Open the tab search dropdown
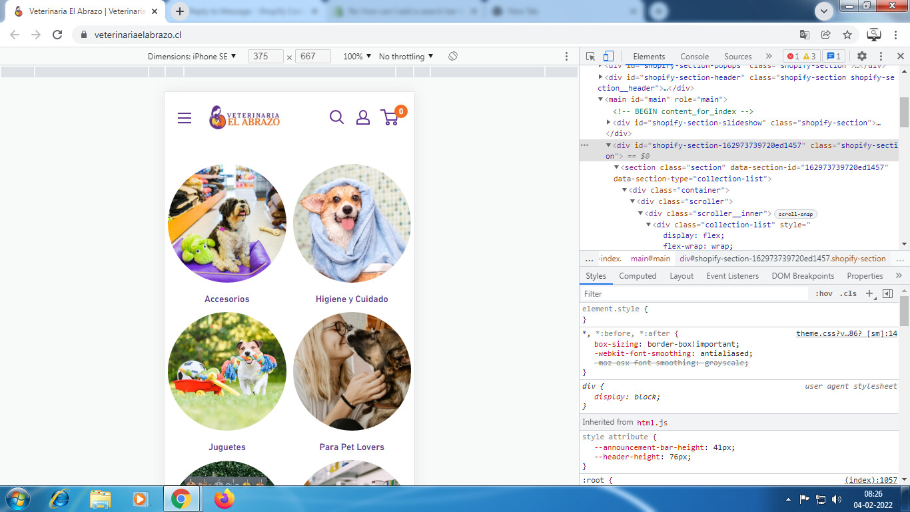910x512 pixels. [824, 11]
